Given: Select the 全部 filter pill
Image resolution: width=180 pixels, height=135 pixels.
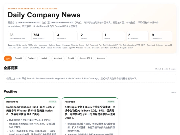Looking at the screenshot, I should click(x=8, y=58).
